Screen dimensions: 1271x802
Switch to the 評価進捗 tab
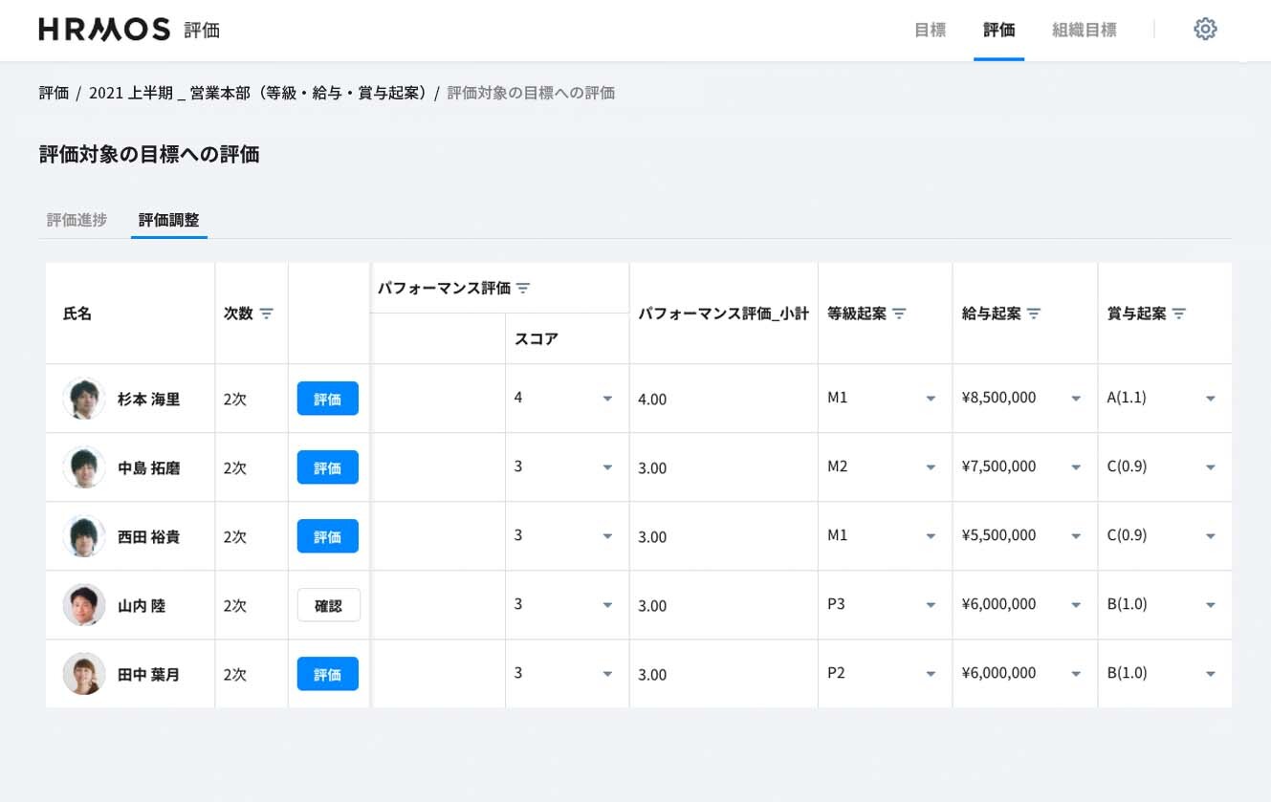(77, 220)
